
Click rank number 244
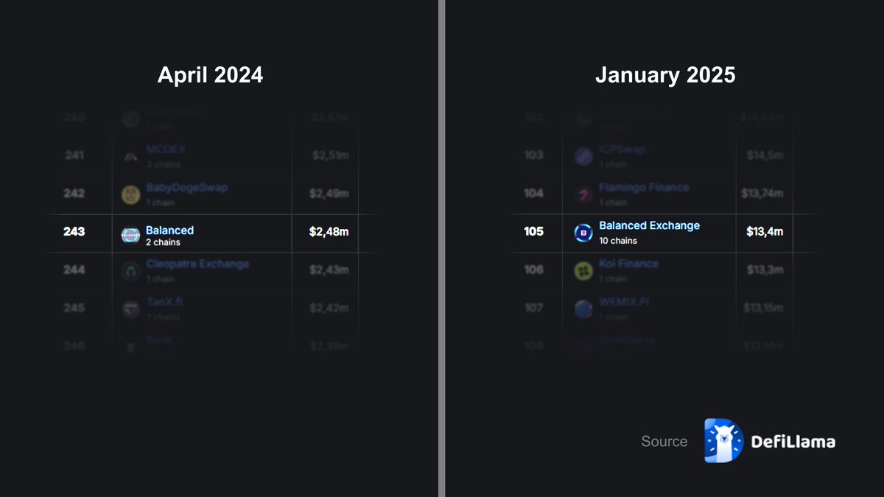(74, 269)
